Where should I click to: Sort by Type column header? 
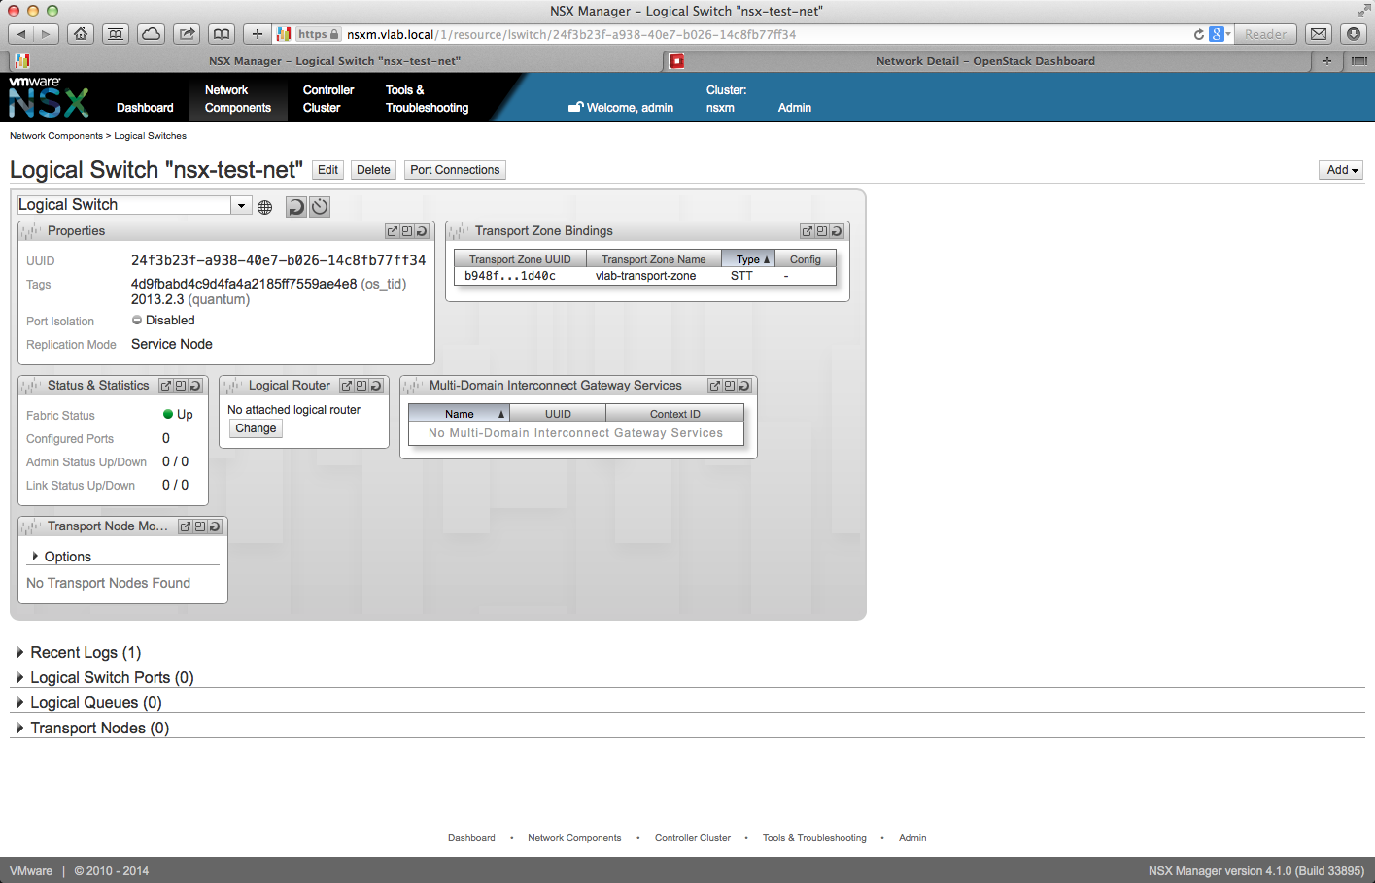[747, 259]
